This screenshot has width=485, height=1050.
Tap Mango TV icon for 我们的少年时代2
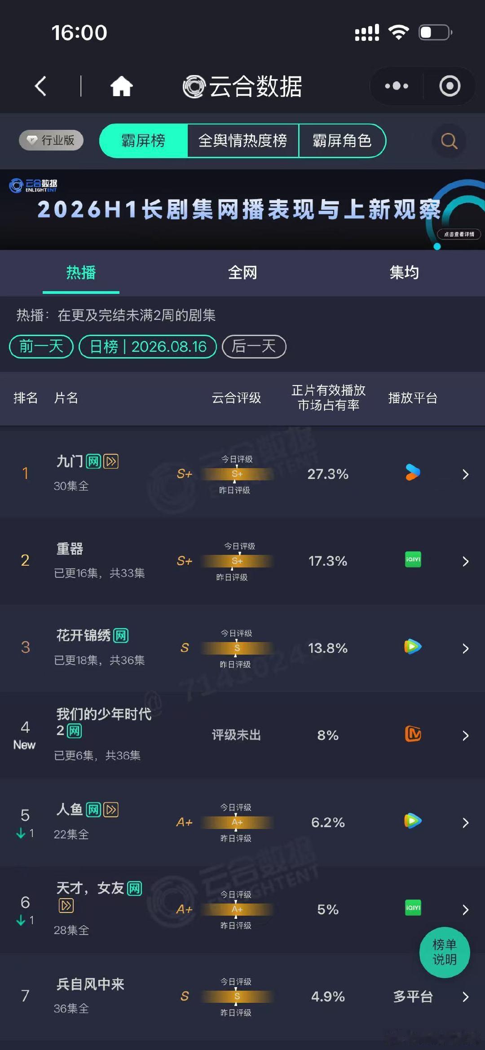coord(413,734)
